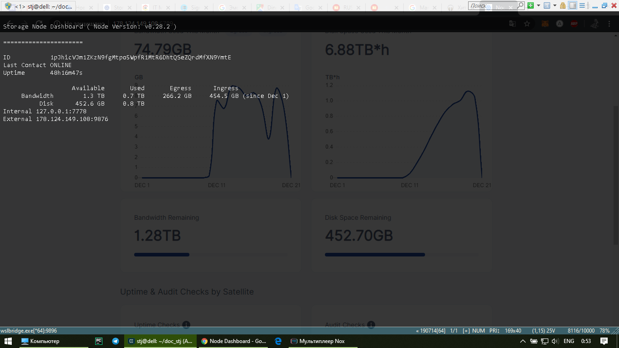
Task: Expand hidden system tray icons chevron
Action: [x=522, y=341]
